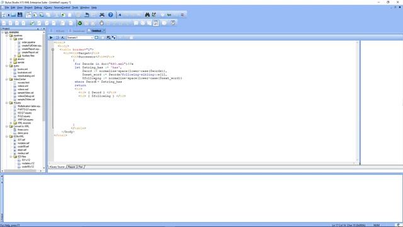
Task: Toggle the boxed output window icon in second toolbar
Action: 156,23
